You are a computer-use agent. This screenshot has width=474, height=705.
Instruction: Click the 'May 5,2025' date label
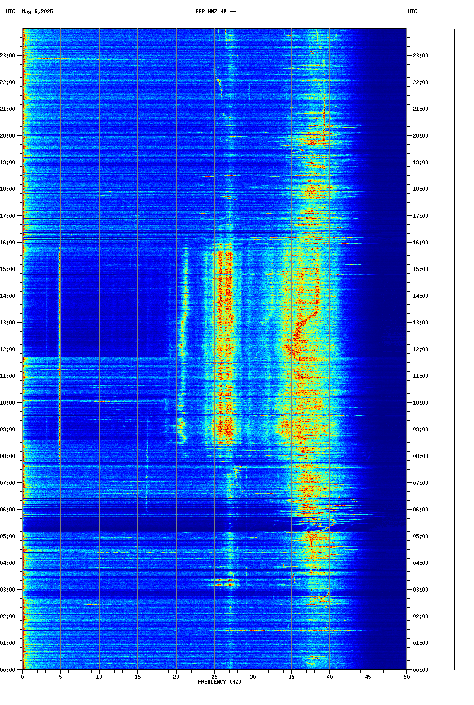click(x=37, y=12)
